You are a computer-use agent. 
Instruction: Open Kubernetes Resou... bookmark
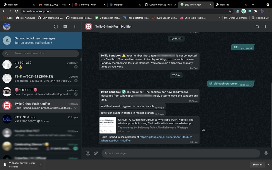[79, 18]
